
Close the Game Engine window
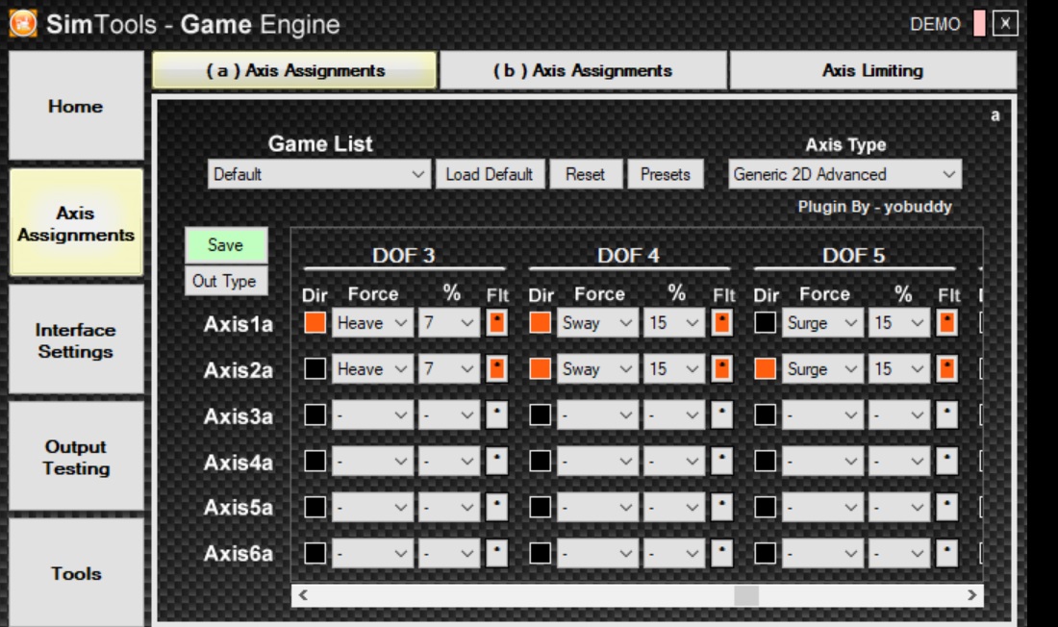pos(1005,24)
